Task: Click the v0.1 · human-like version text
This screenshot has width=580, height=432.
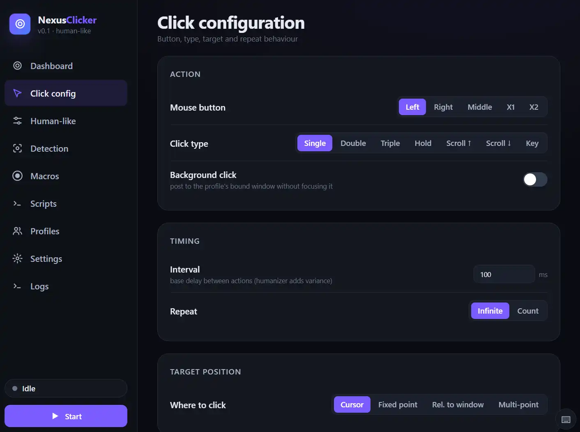Action: click(x=64, y=31)
